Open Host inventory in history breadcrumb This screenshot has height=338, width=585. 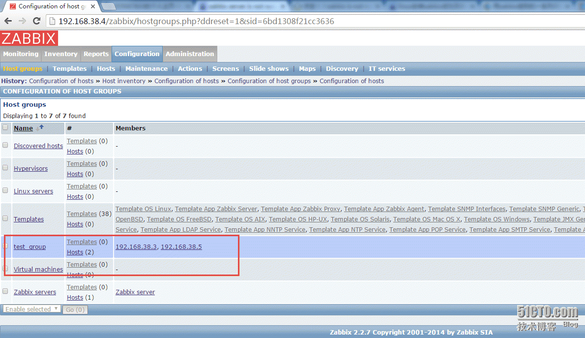[124, 81]
